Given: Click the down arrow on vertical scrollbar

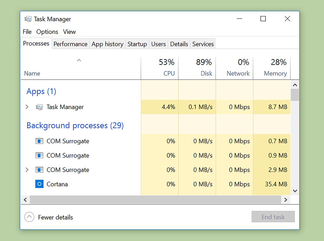Looking at the screenshot, I should tap(295, 191).
